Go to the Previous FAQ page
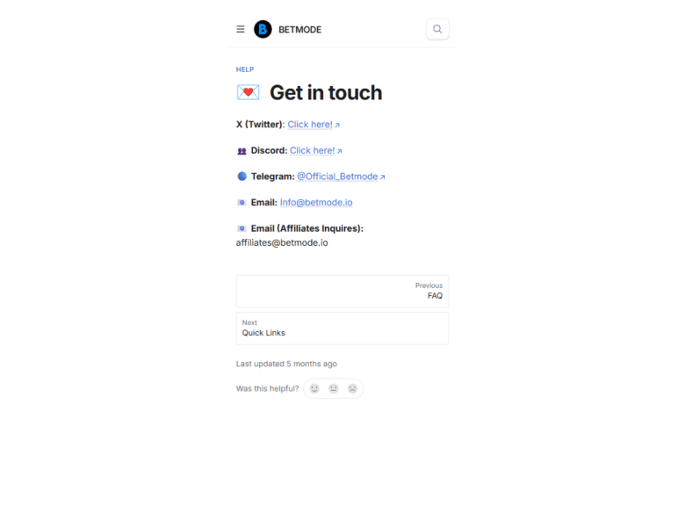685x527 pixels. click(x=342, y=291)
